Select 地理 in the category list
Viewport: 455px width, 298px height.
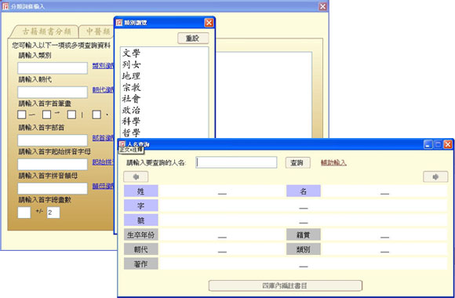click(x=131, y=76)
